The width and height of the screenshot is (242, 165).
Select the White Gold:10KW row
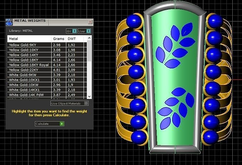point(47,85)
